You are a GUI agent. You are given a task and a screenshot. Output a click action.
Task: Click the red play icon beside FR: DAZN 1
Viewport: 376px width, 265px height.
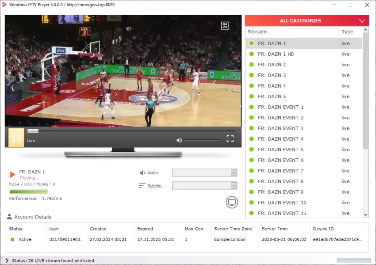coord(12,175)
